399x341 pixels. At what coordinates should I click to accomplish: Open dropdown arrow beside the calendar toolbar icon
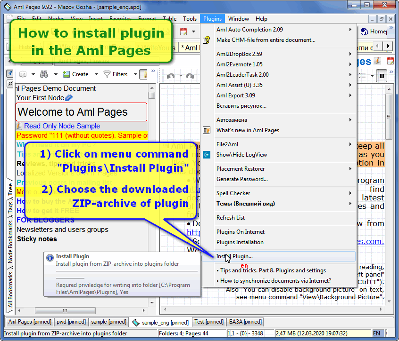point(194,32)
